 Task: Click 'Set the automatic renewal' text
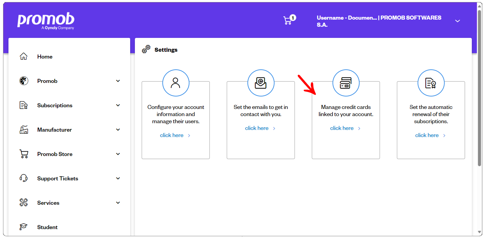point(431,114)
